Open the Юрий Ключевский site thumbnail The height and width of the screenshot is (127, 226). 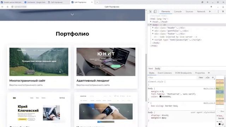pos(39,109)
